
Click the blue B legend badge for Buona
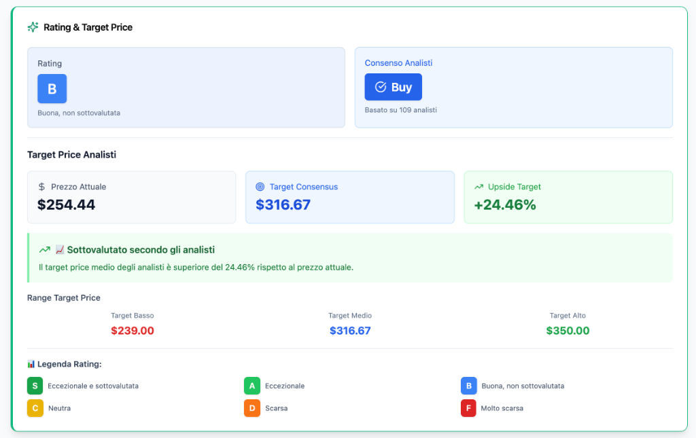coord(469,386)
